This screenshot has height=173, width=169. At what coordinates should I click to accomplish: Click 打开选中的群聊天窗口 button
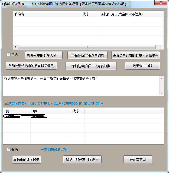pos(44,55)
